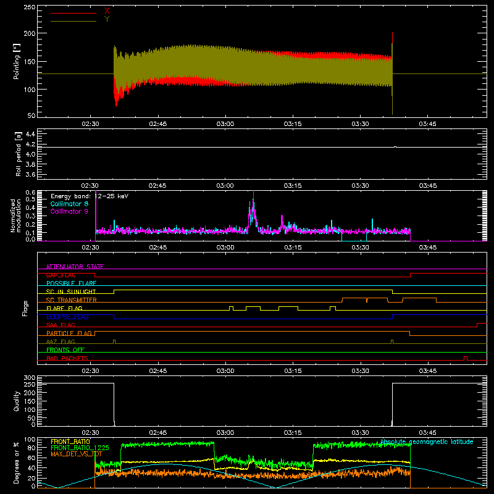The width and height of the screenshot is (494, 494).
Task: Click the olive Y legend line sample
Action: click(x=73, y=21)
